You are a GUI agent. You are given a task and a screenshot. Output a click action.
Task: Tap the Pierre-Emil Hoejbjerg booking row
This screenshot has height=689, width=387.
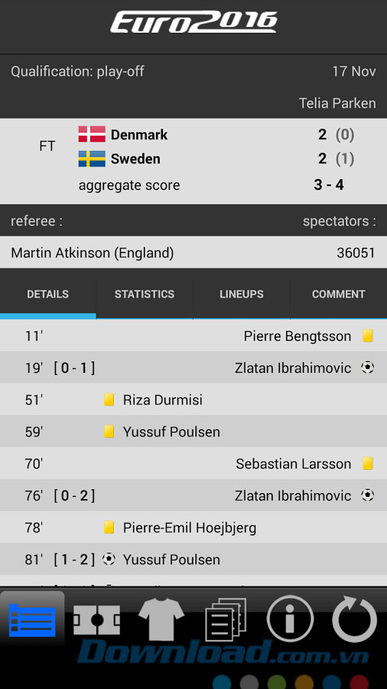point(193,527)
